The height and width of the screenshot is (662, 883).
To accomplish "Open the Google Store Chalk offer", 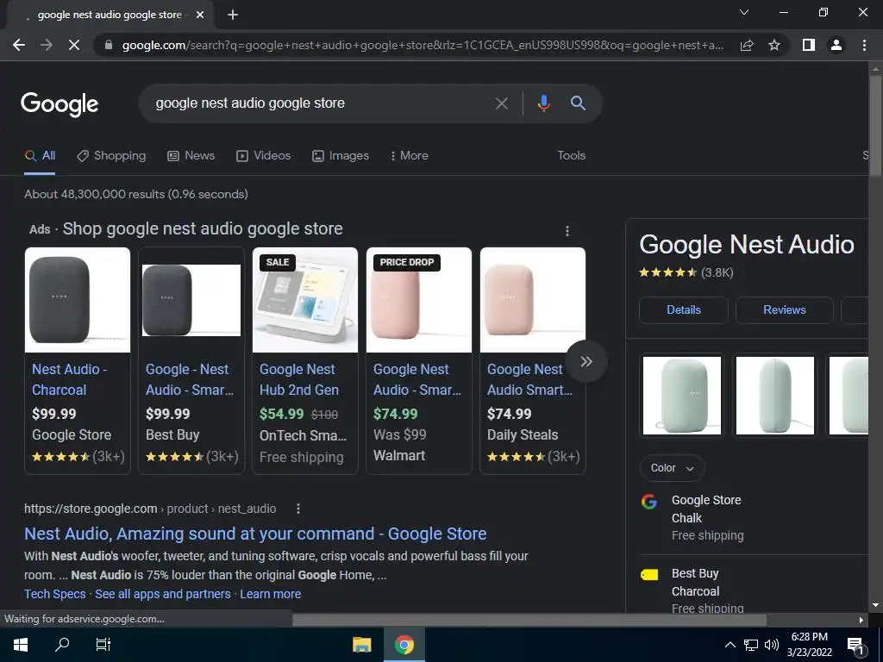I will [x=755, y=518].
